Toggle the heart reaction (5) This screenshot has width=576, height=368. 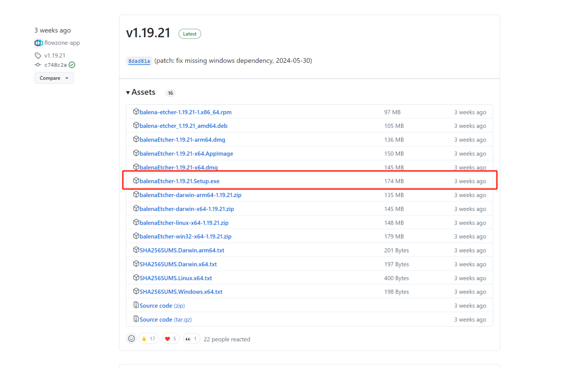click(x=171, y=339)
